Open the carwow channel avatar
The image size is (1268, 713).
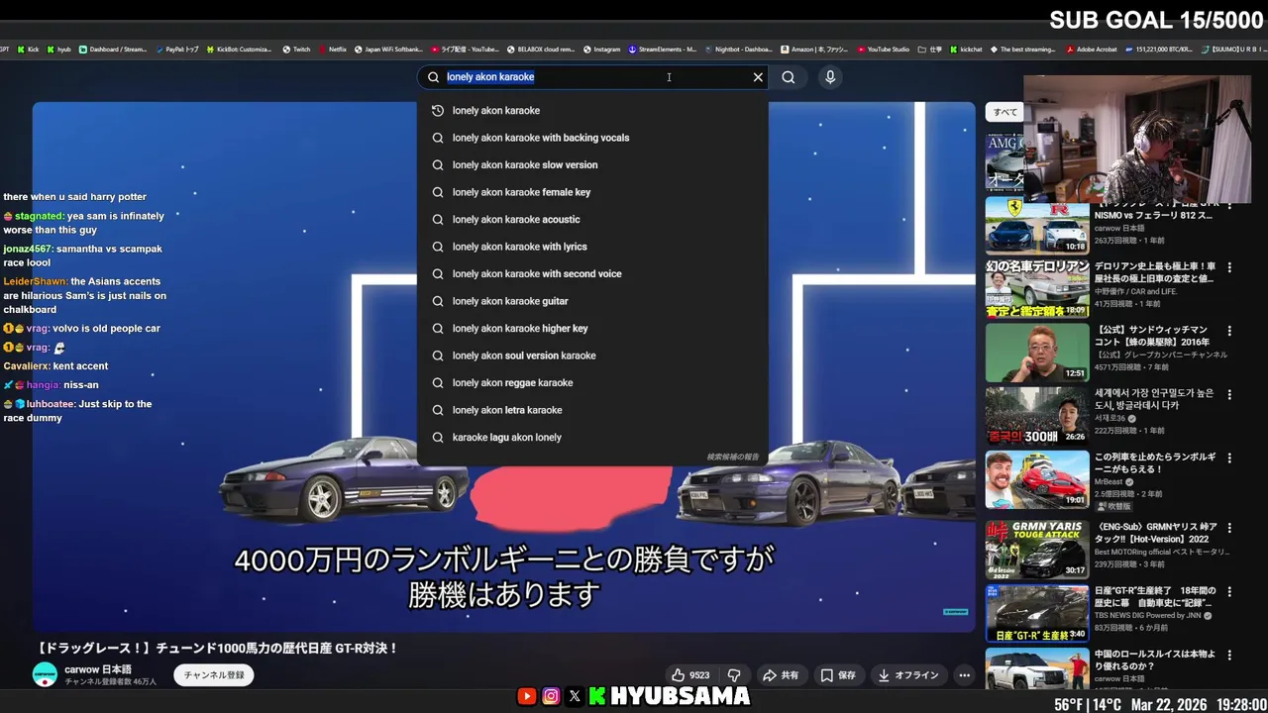coord(45,675)
